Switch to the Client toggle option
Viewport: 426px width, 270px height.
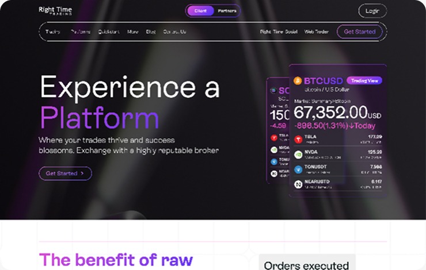click(200, 11)
